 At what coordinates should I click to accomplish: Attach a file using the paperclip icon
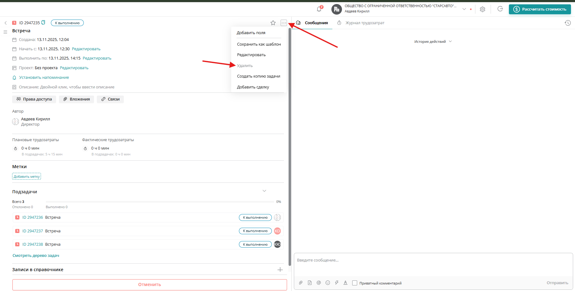pos(301,283)
